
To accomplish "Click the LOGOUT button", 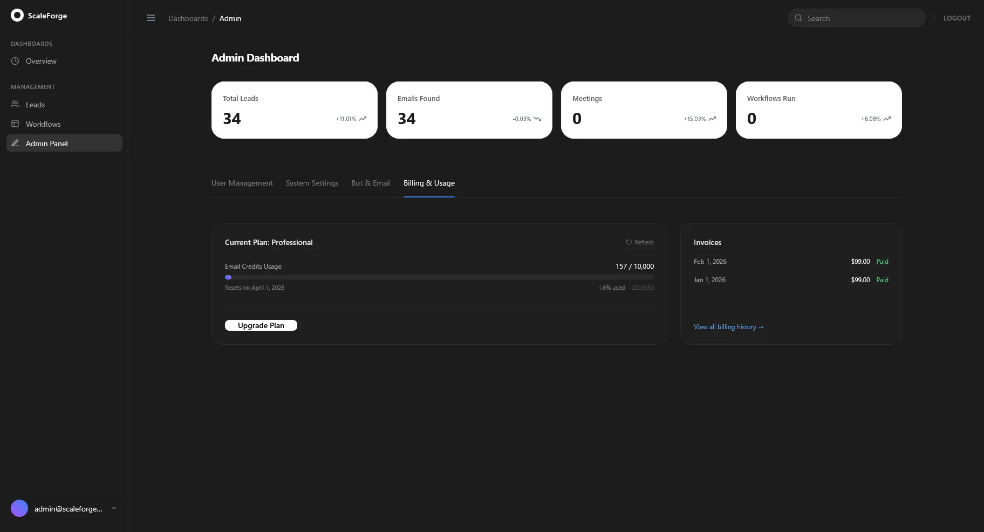I will [x=957, y=18].
